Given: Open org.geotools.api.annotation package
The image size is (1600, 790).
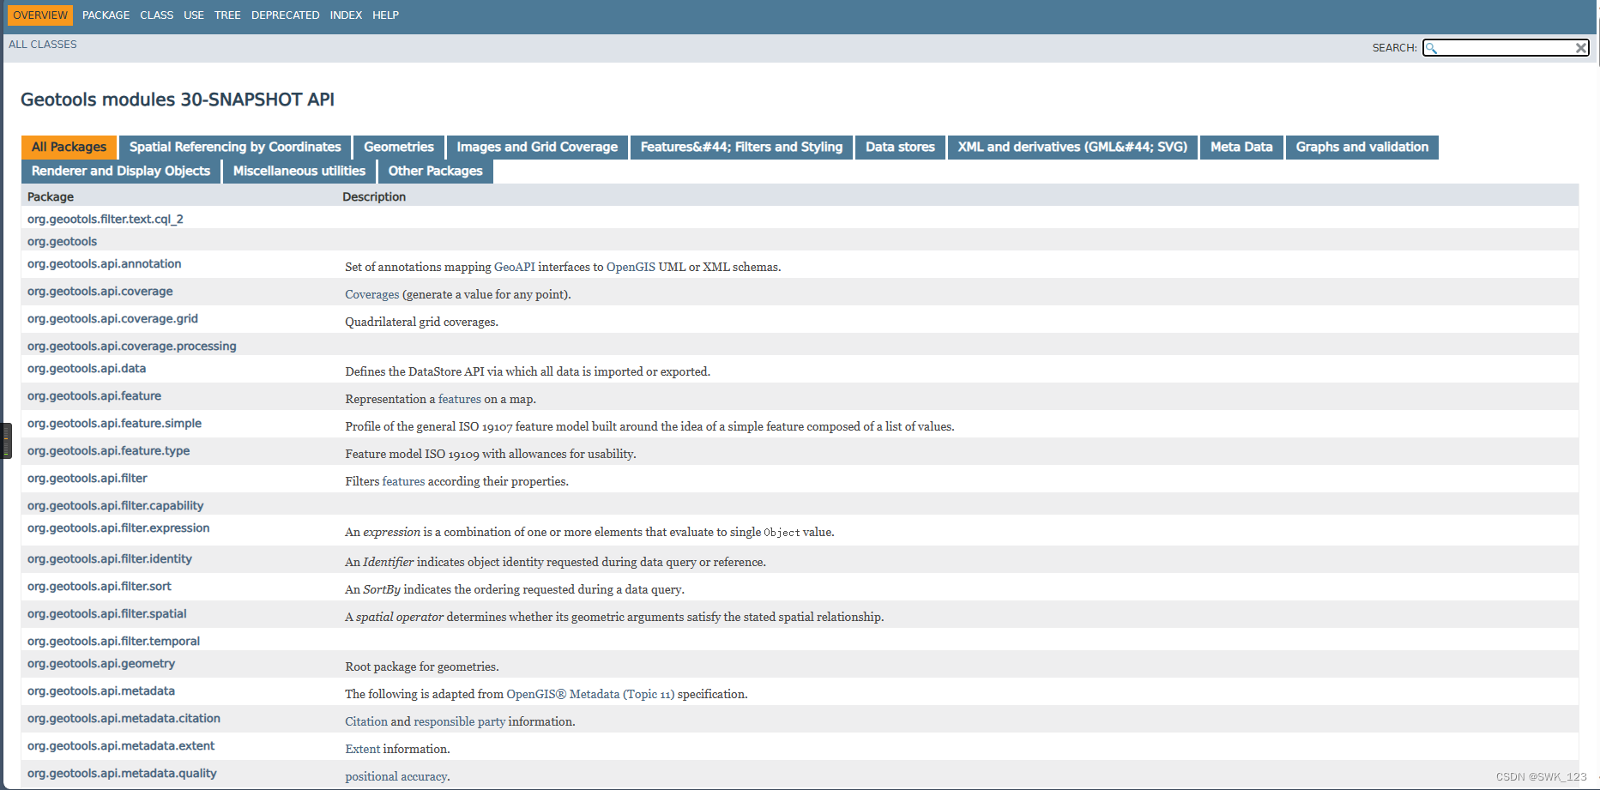Looking at the screenshot, I should (105, 264).
